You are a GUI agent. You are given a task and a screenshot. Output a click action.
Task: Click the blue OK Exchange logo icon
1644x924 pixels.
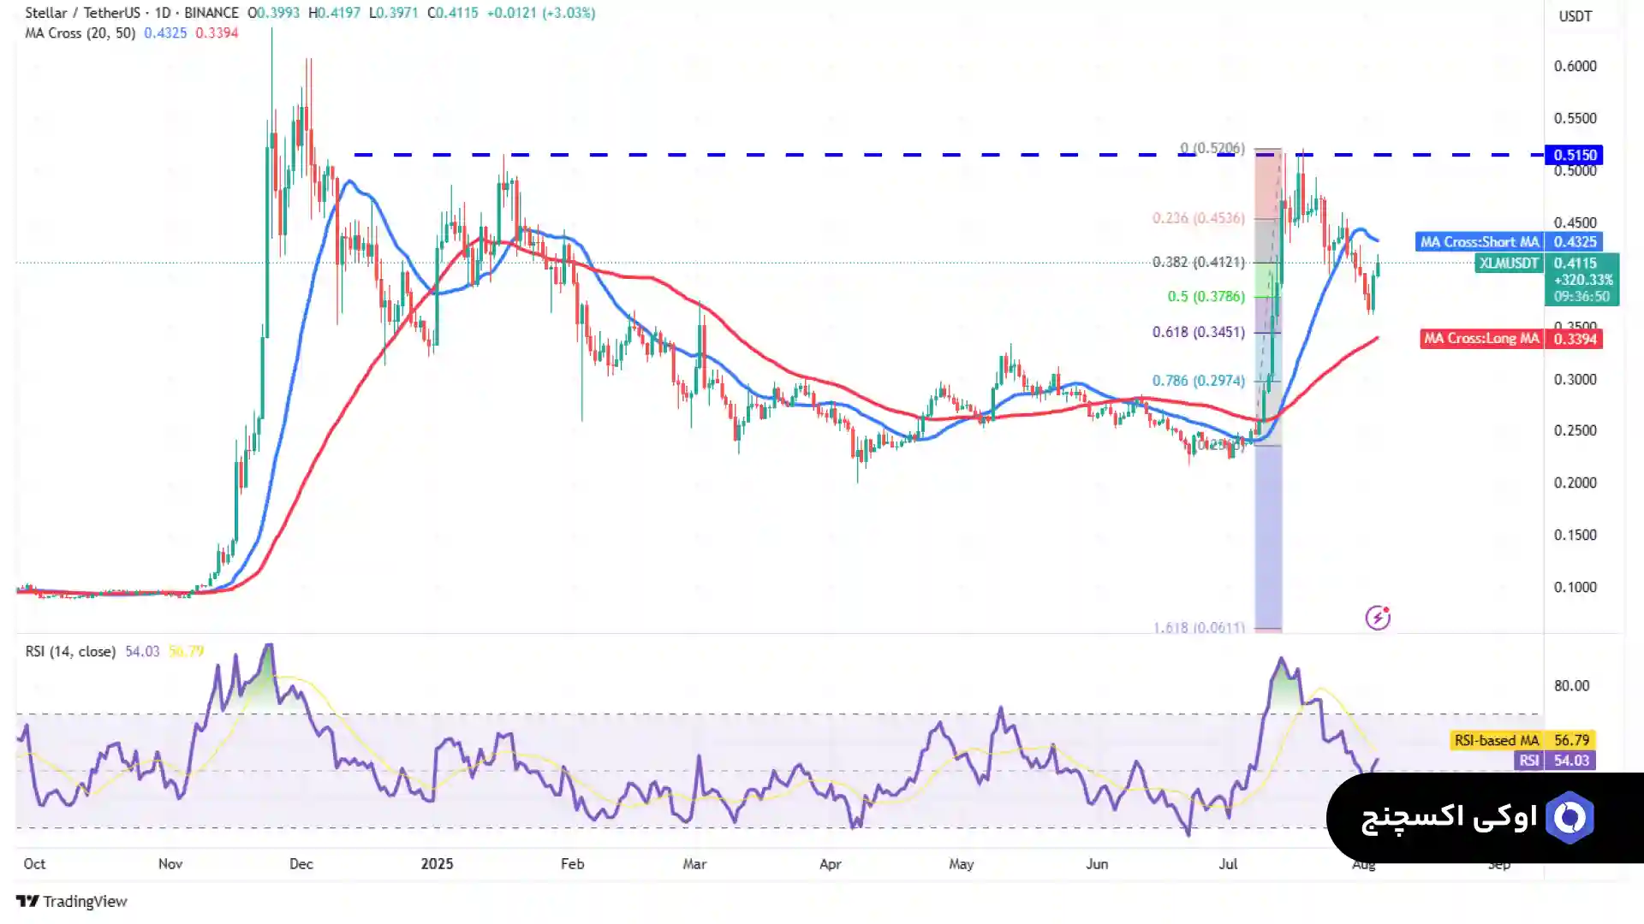tap(1570, 818)
